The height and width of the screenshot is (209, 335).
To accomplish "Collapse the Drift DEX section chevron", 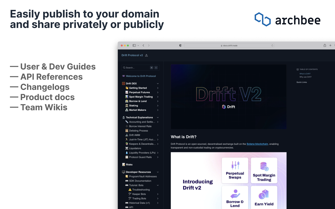I will tap(158, 84).
